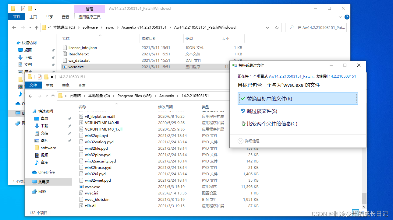Viewport: 393px width, 220px height.
Task: Switch to 查看 tab in front window
Action: pos(82,86)
